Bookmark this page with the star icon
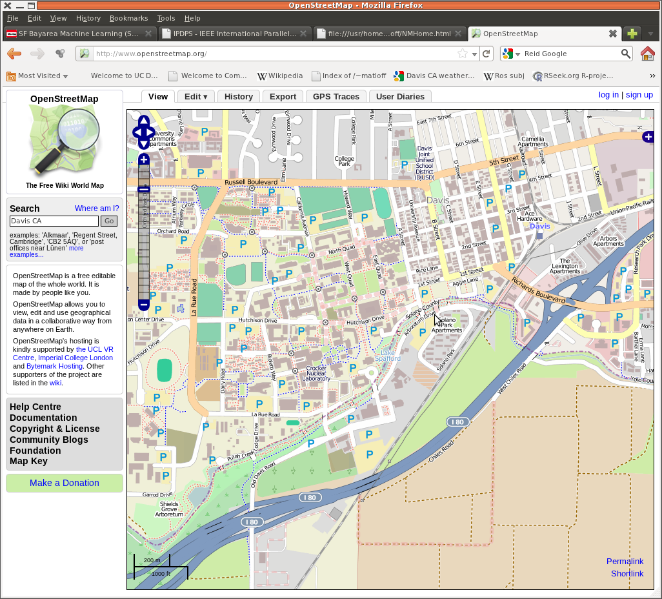The image size is (662, 599). [x=462, y=54]
